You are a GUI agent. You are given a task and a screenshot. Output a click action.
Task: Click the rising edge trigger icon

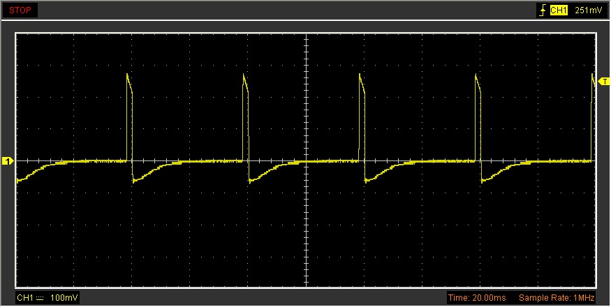pyautogui.click(x=541, y=10)
